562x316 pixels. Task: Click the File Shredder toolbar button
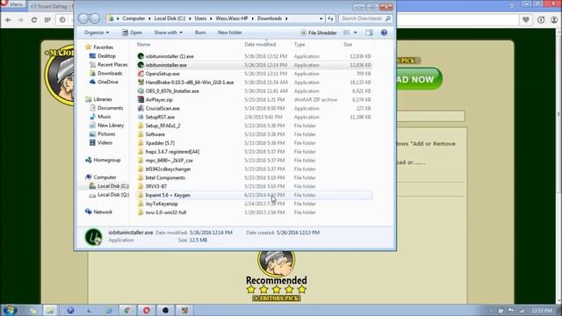(x=318, y=32)
